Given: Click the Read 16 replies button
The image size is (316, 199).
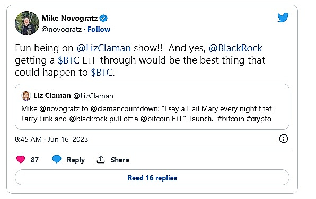Looking at the screenshot, I should click(152, 178).
